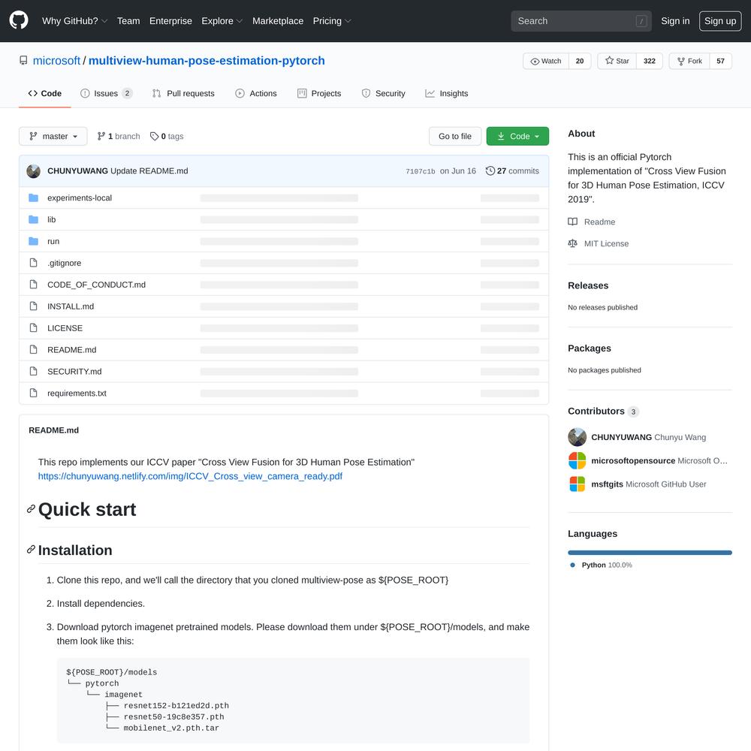
Task: Click the blue Python language dot
Action: pos(572,566)
